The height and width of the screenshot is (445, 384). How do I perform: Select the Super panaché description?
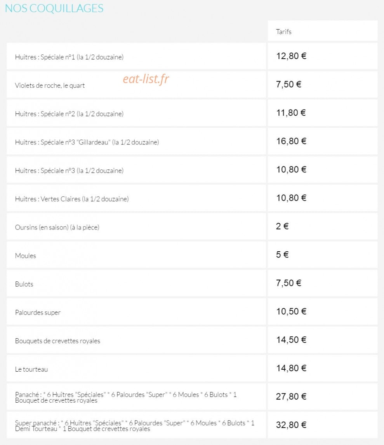[x=134, y=426]
